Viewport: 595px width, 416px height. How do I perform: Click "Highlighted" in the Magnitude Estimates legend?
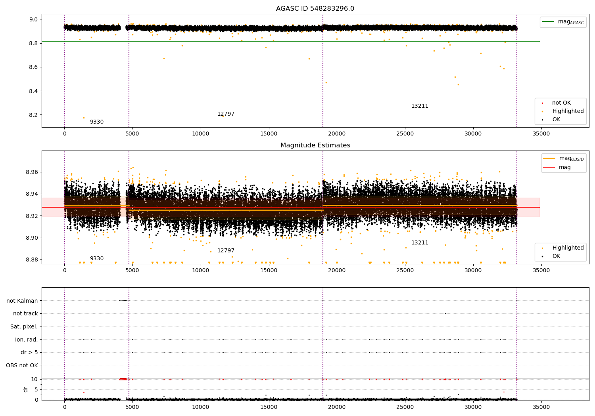click(x=568, y=248)
